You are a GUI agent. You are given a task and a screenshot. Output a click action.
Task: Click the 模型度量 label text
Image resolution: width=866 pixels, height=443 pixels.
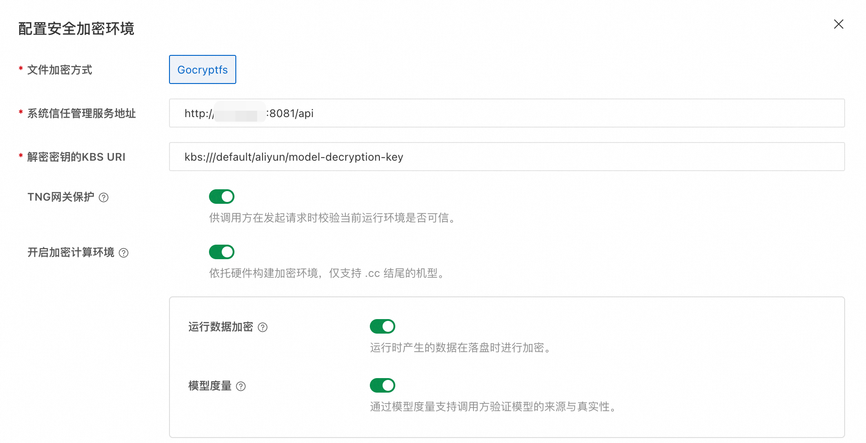(x=210, y=386)
